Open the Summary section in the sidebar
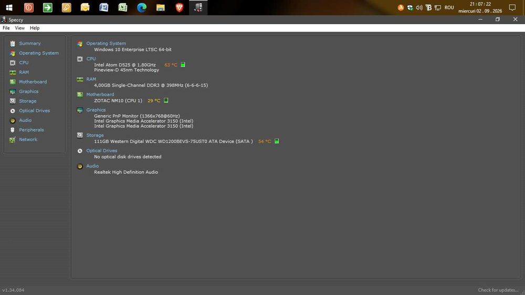The image size is (525, 295). pyautogui.click(x=30, y=44)
